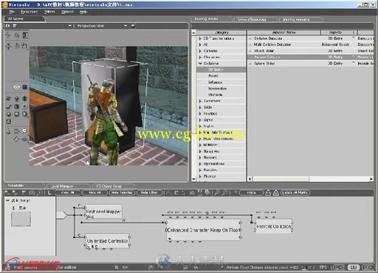Click the Orbit camera icon in the bottom corner of the left toolbar
This screenshot has width=378, height=273.
point(24,139)
